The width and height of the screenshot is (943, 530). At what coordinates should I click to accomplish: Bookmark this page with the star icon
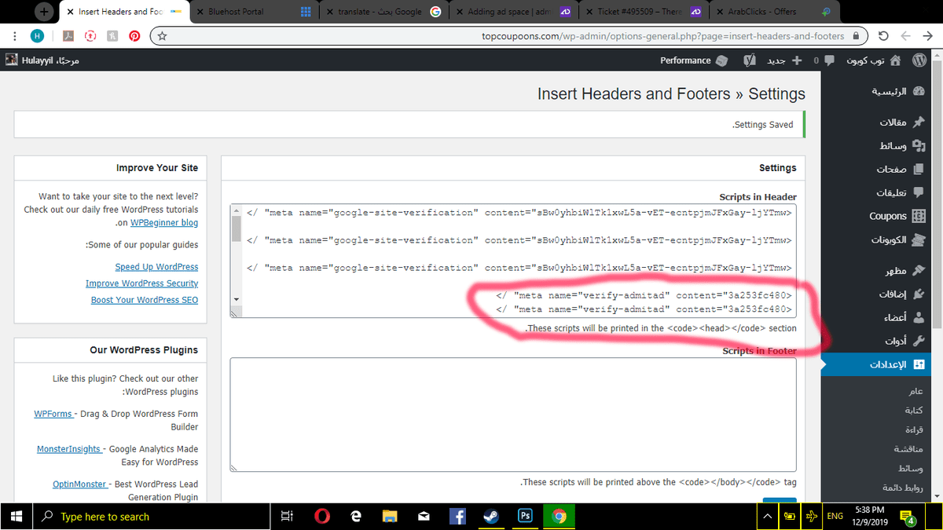[162, 35]
